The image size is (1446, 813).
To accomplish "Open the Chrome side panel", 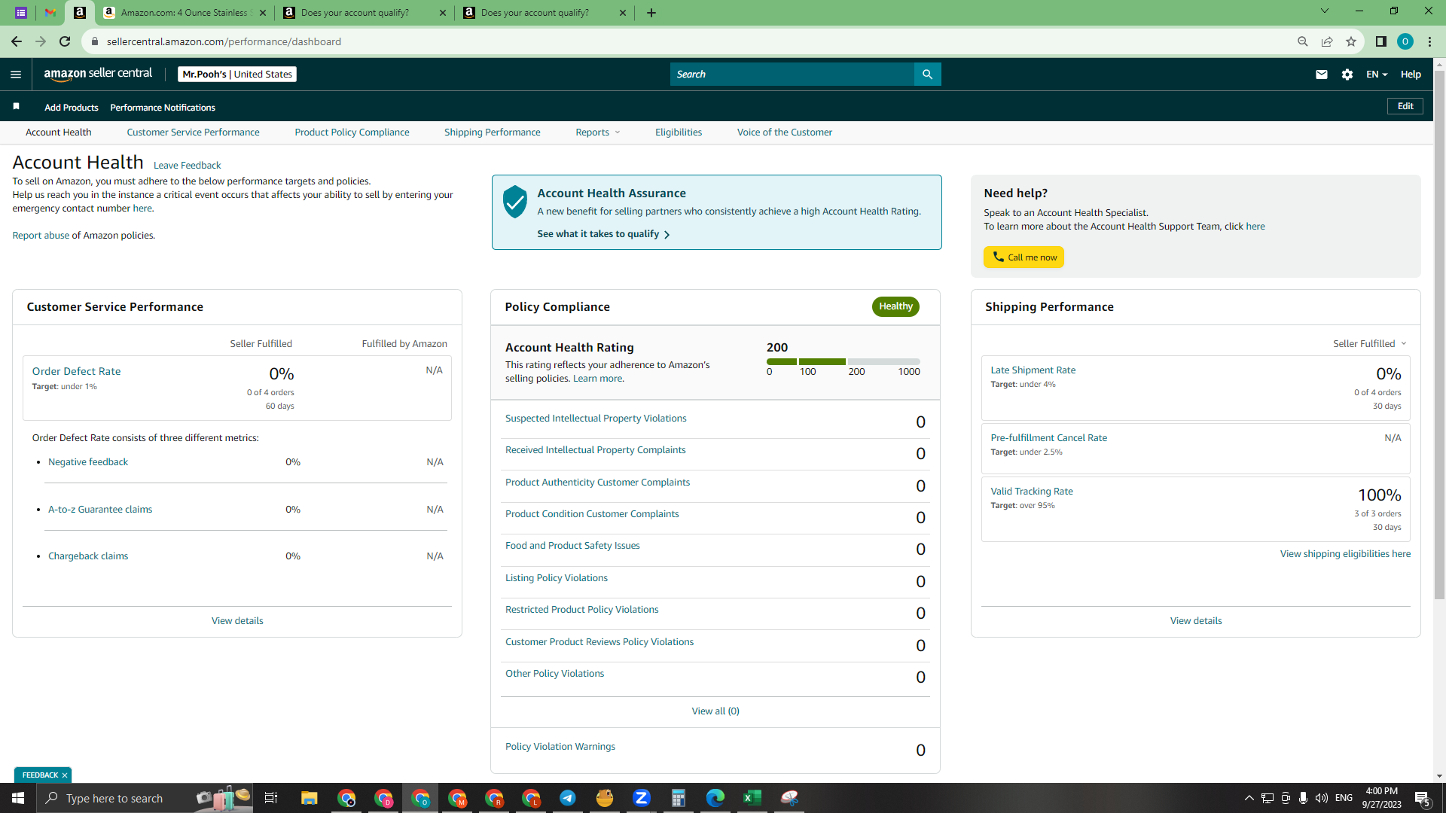I will pos(1380,41).
